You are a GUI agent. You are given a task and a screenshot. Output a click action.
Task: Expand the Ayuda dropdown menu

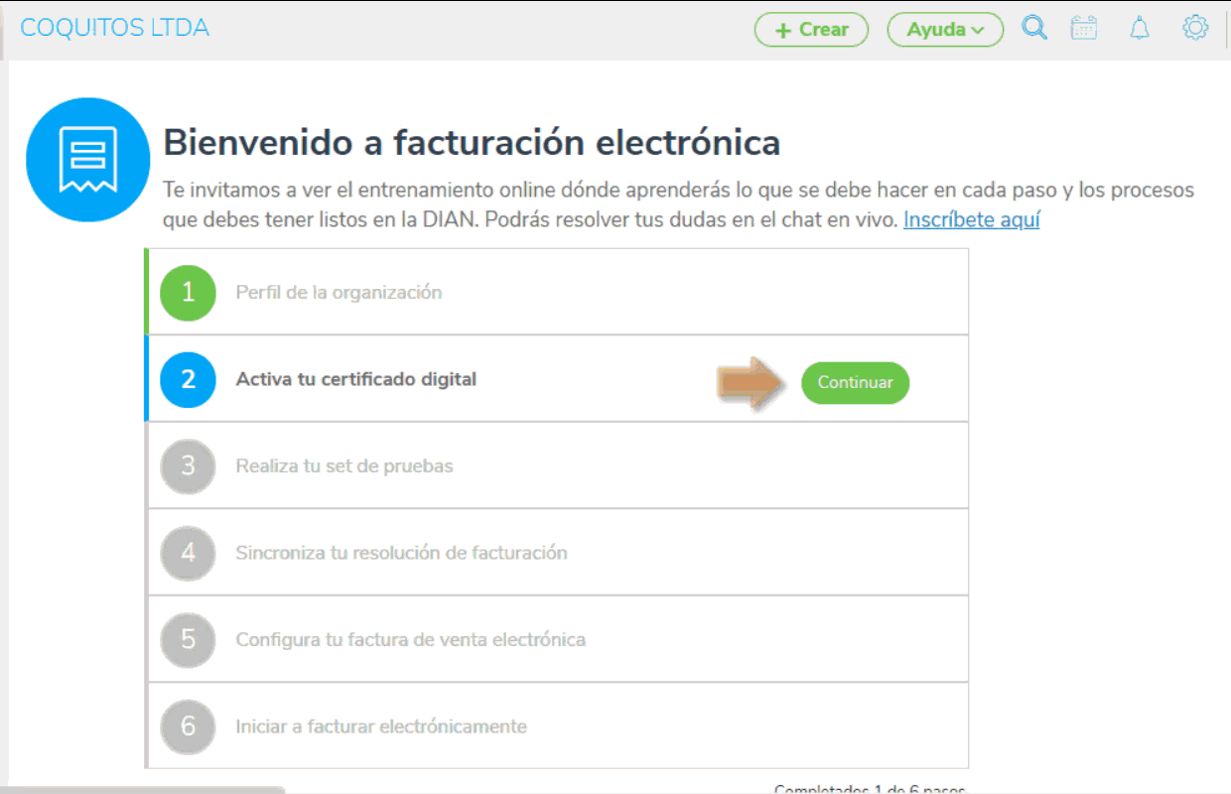click(x=945, y=30)
